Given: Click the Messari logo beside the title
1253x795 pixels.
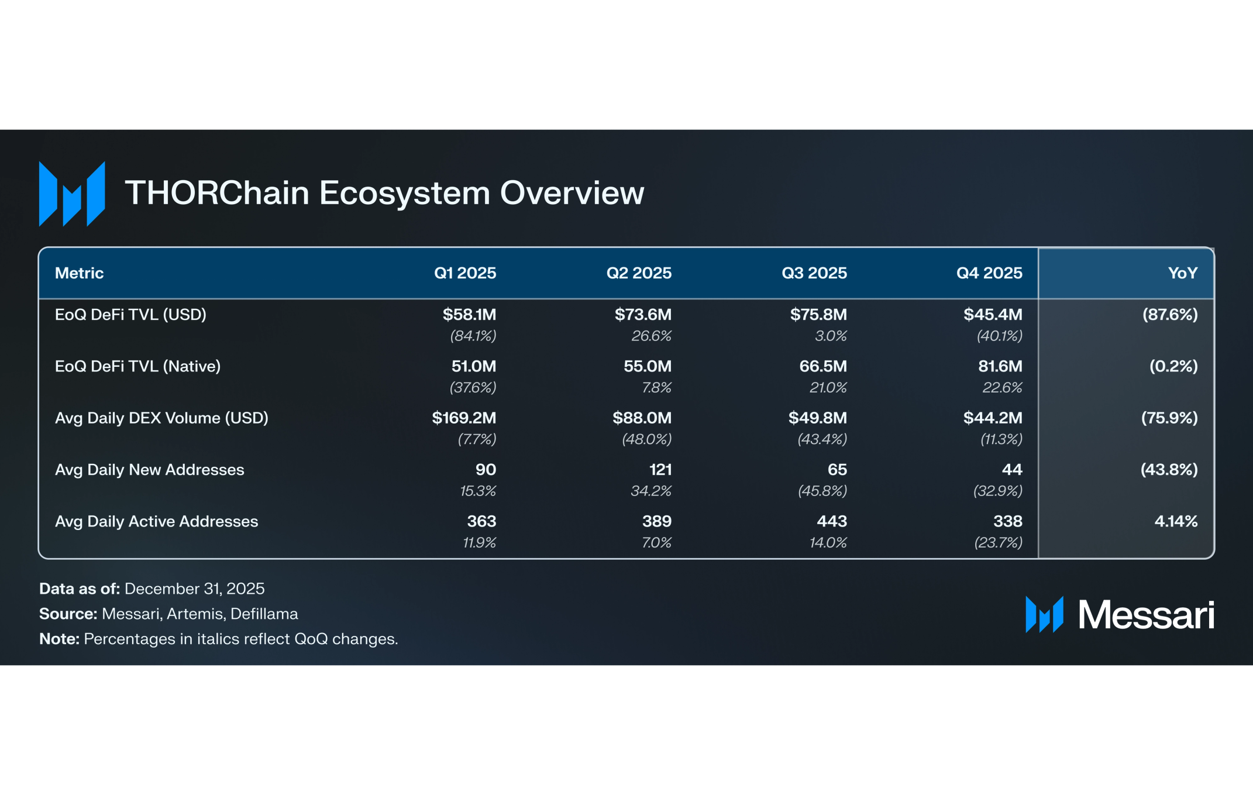Looking at the screenshot, I should pos(72,194).
